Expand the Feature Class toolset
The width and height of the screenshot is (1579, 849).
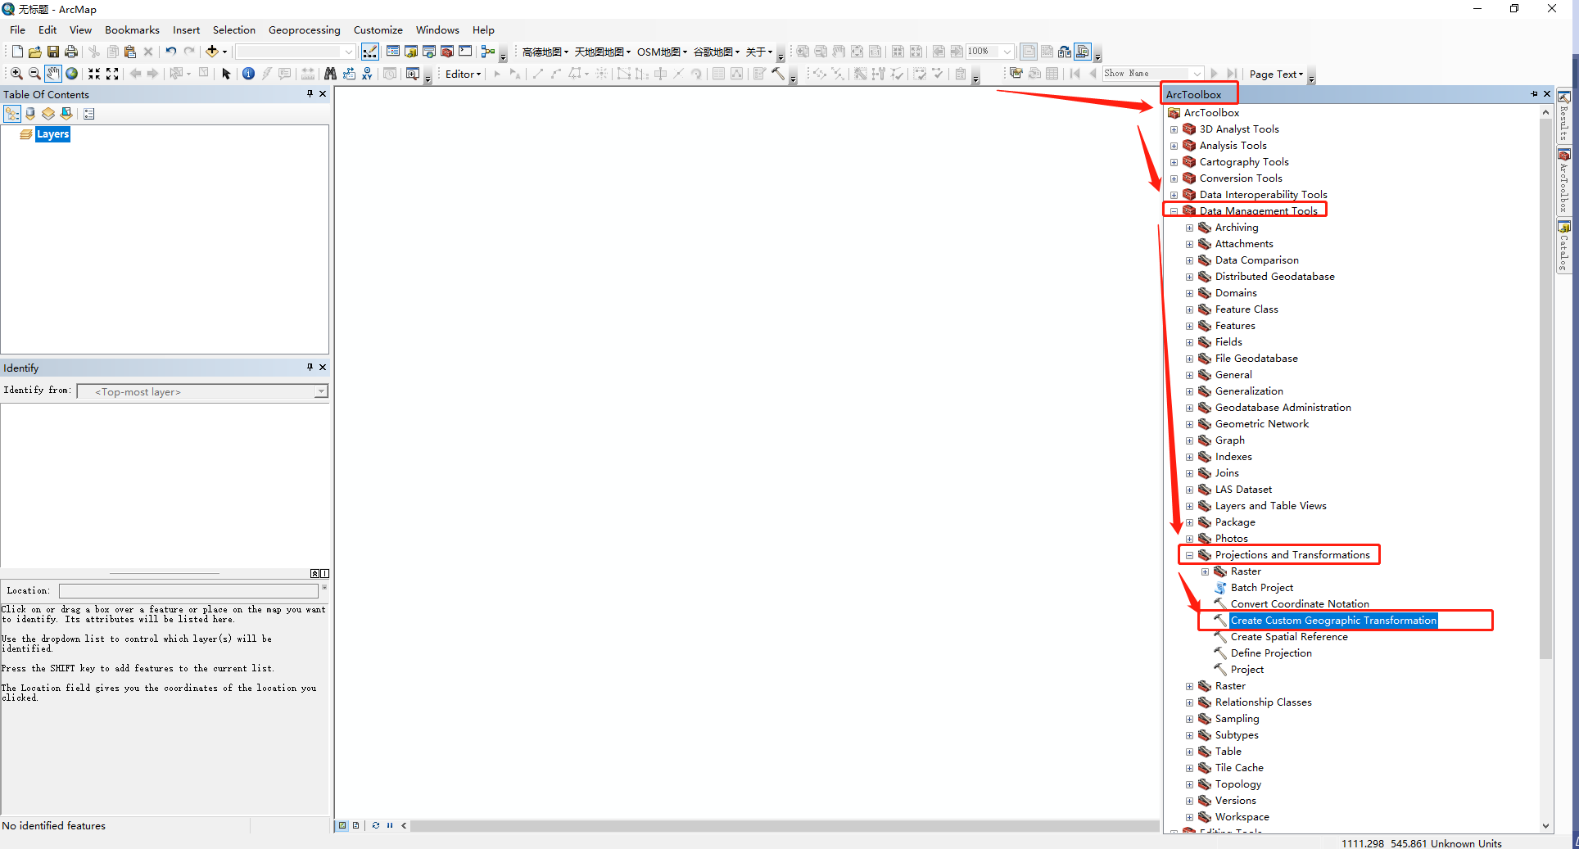point(1189,309)
